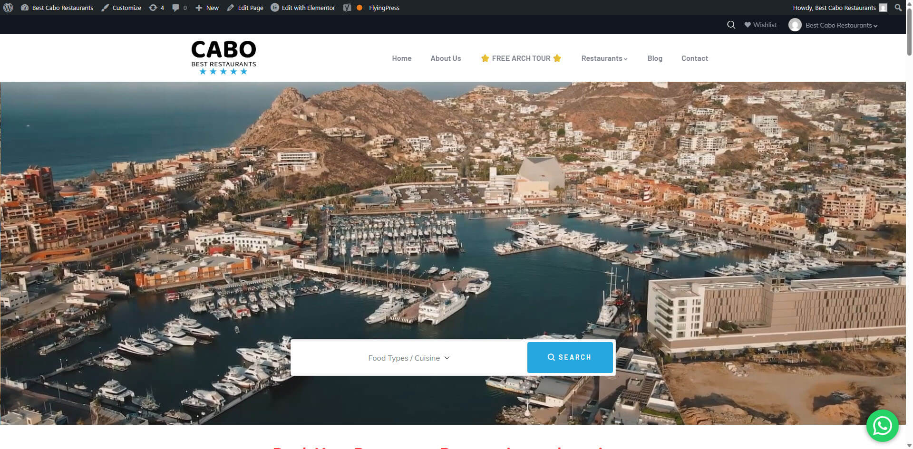The height and width of the screenshot is (449, 913).
Task: Launch Edit with Elementor
Action: [303, 8]
